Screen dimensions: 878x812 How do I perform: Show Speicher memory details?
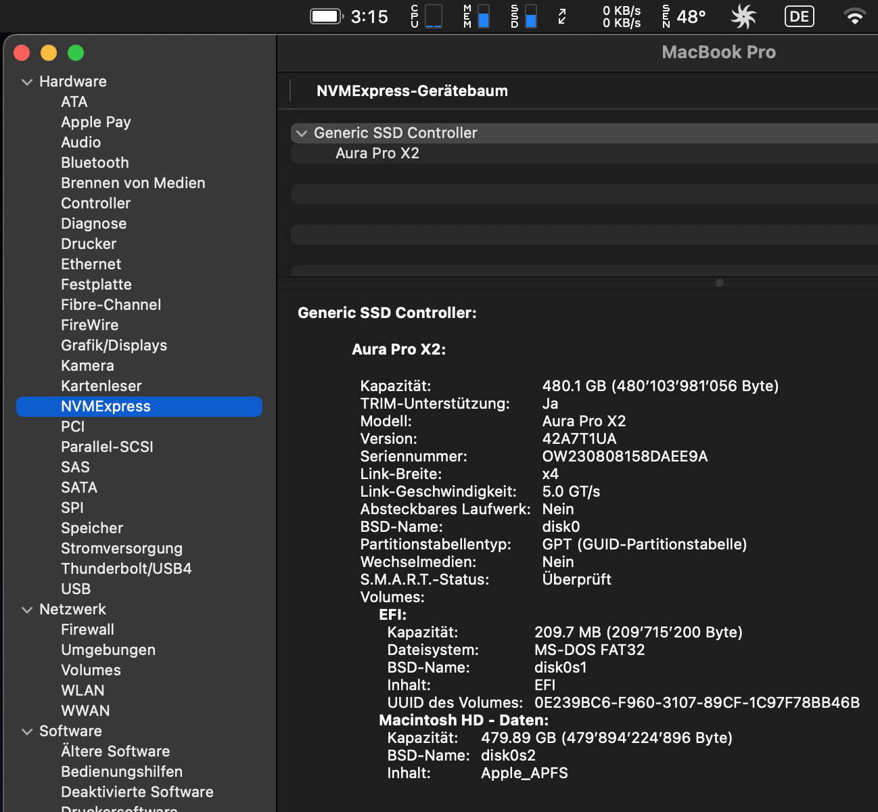pos(92,528)
